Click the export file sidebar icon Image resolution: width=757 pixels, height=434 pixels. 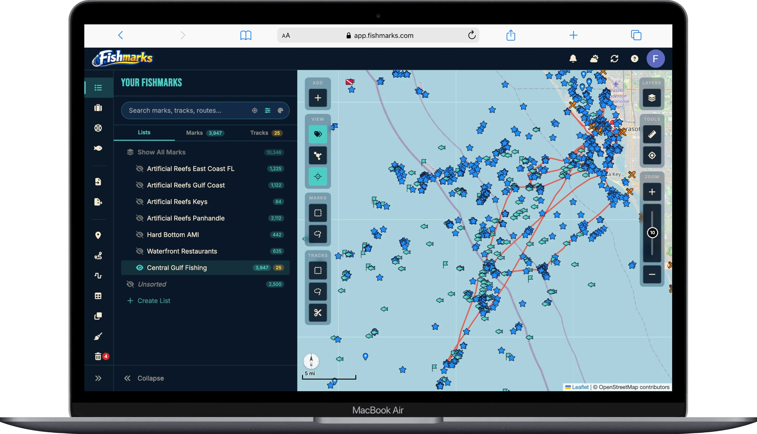tap(98, 202)
